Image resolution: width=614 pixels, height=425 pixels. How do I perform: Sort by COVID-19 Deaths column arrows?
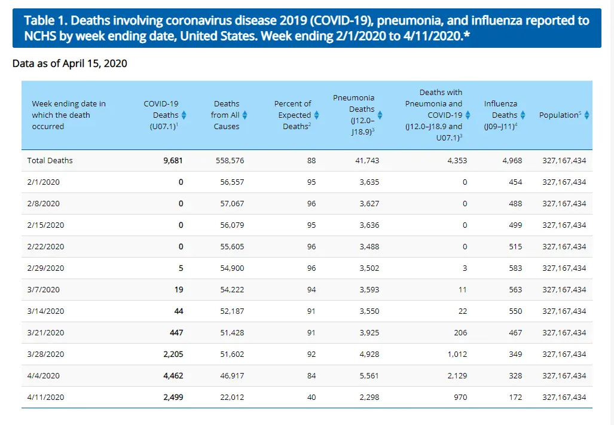(x=184, y=115)
